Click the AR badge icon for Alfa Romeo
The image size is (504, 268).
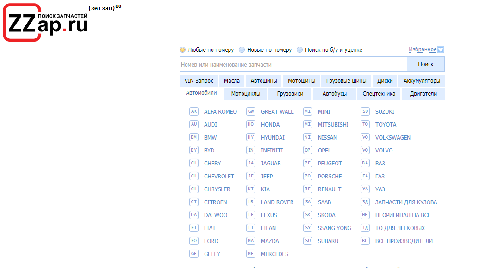point(194,111)
